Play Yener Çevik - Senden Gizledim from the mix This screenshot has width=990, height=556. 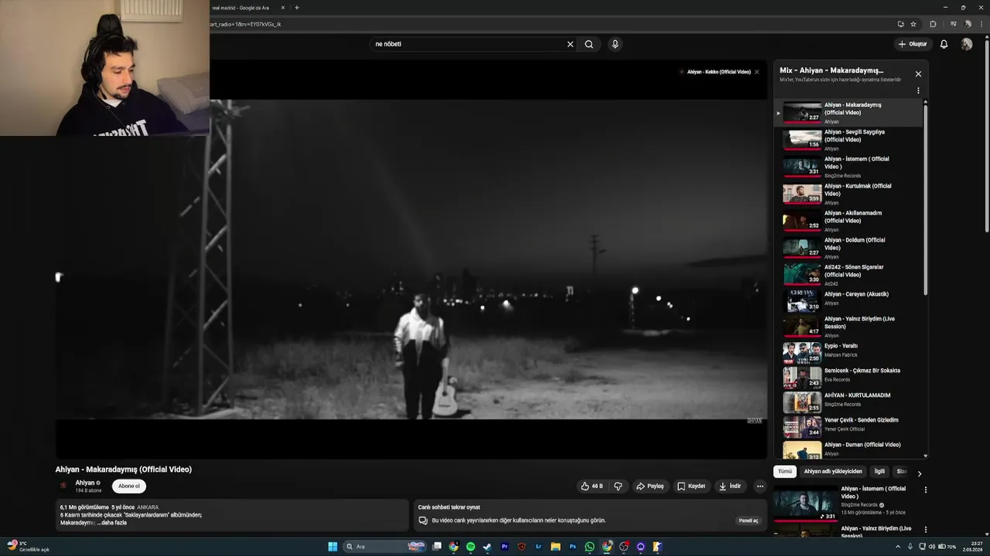pyautogui.click(x=848, y=425)
